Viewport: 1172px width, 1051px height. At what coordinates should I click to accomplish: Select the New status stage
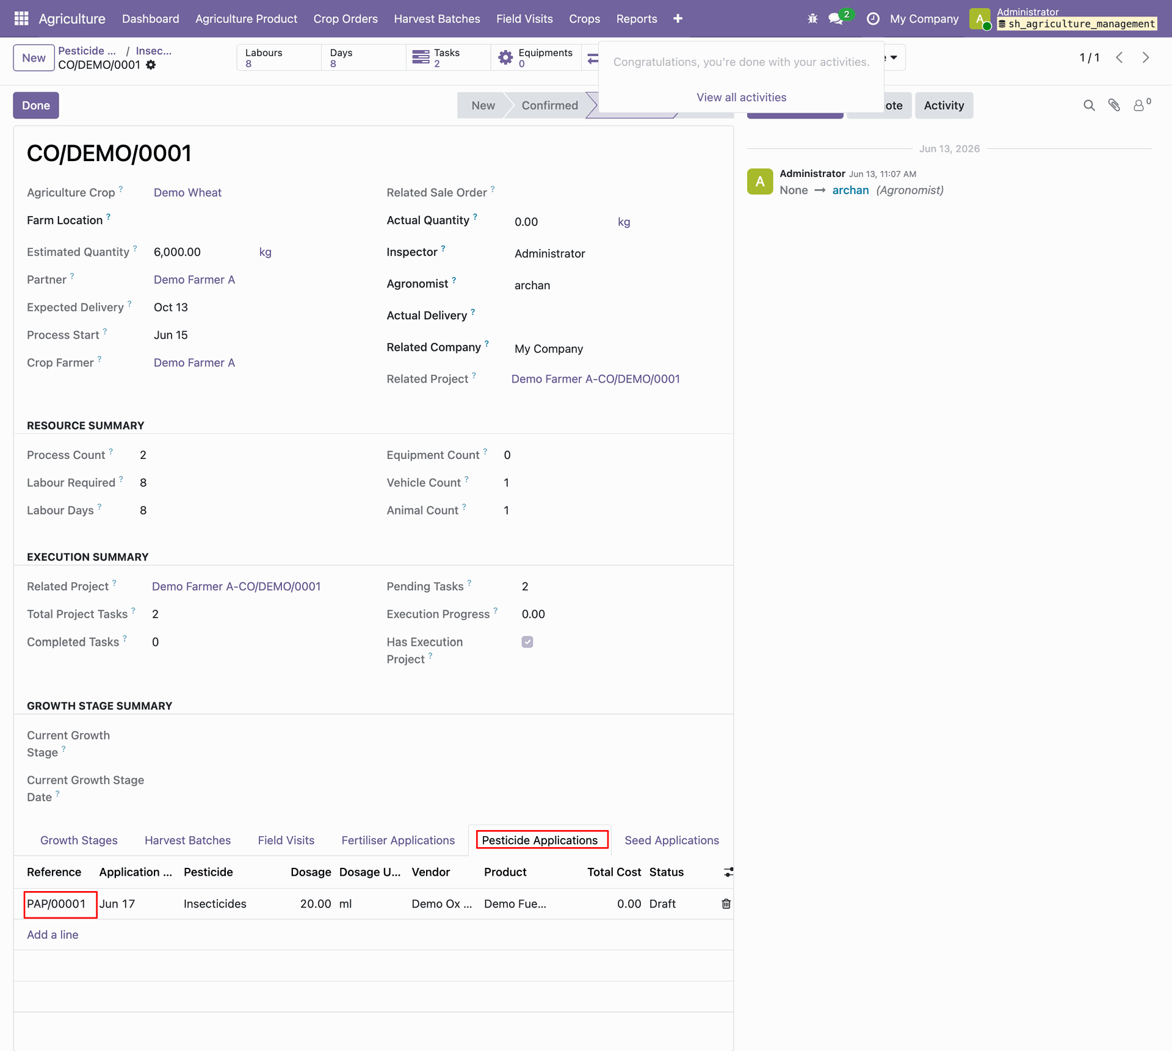(483, 105)
